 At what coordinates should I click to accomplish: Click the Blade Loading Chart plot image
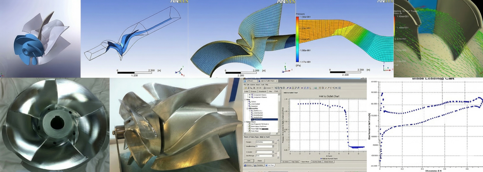(x=426, y=125)
